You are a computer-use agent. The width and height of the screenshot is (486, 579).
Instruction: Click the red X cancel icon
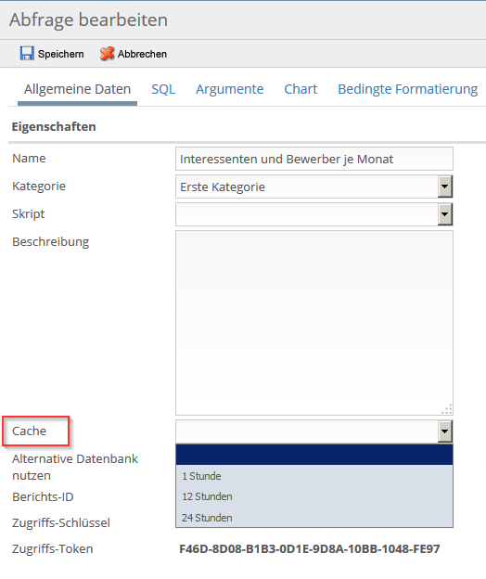coord(107,54)
